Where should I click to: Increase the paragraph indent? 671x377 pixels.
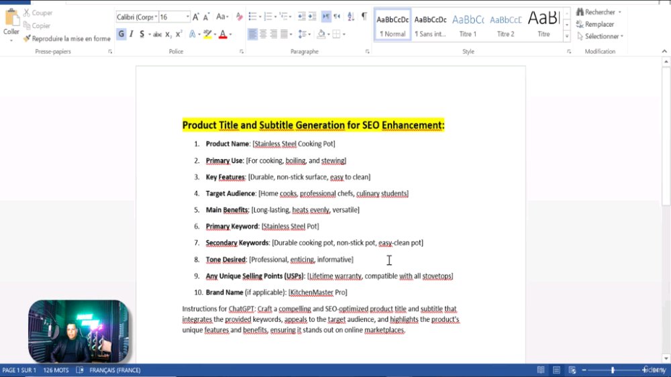point(313,17)
